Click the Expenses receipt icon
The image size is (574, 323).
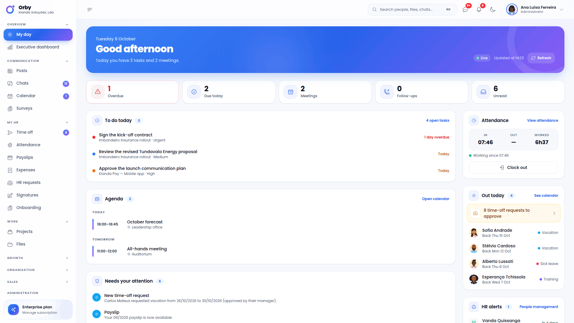[x=10, y=170]
